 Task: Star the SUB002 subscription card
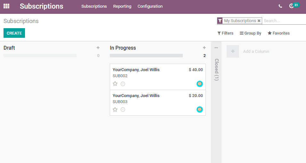pos(115,84)
